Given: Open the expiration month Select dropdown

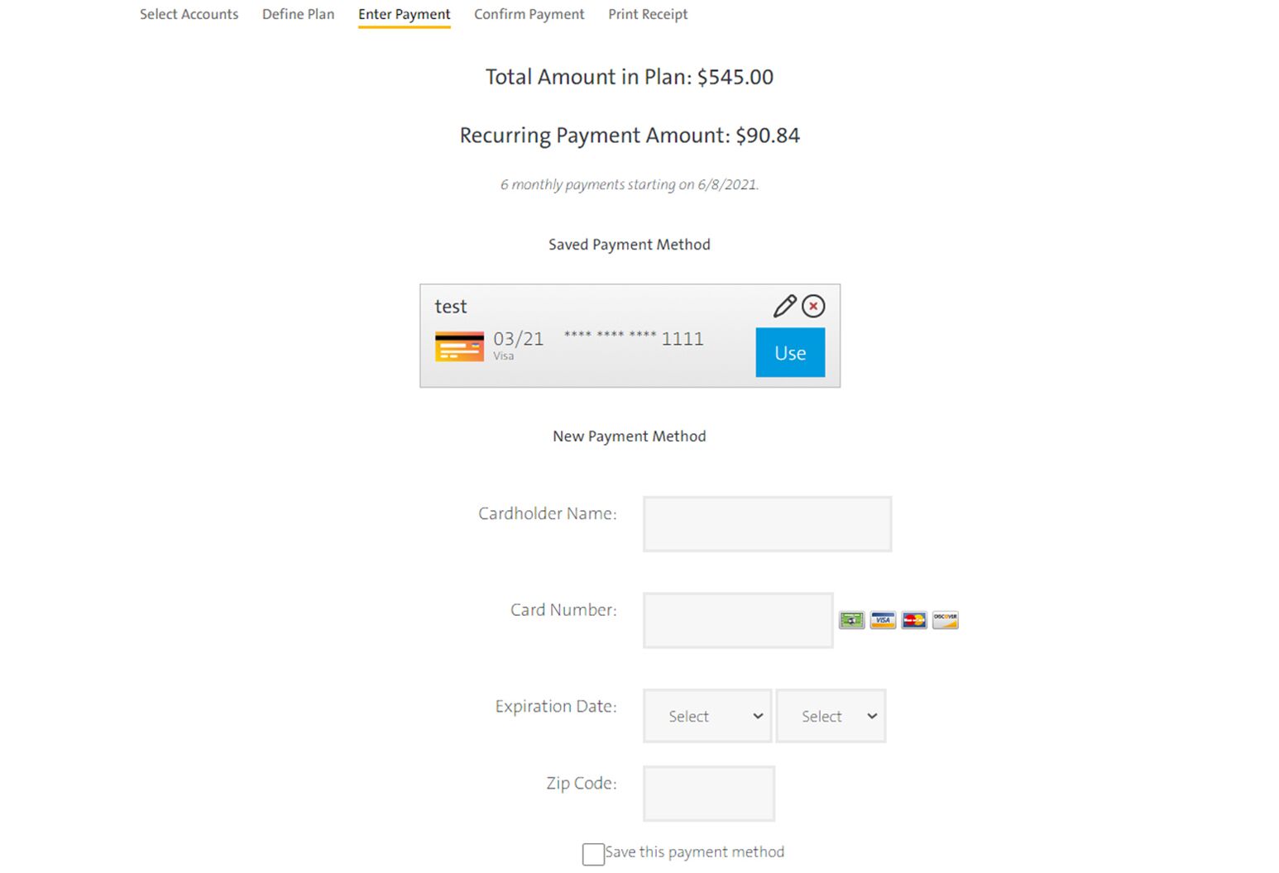Looking at the screenshot, I should click(x=707, y=716).
